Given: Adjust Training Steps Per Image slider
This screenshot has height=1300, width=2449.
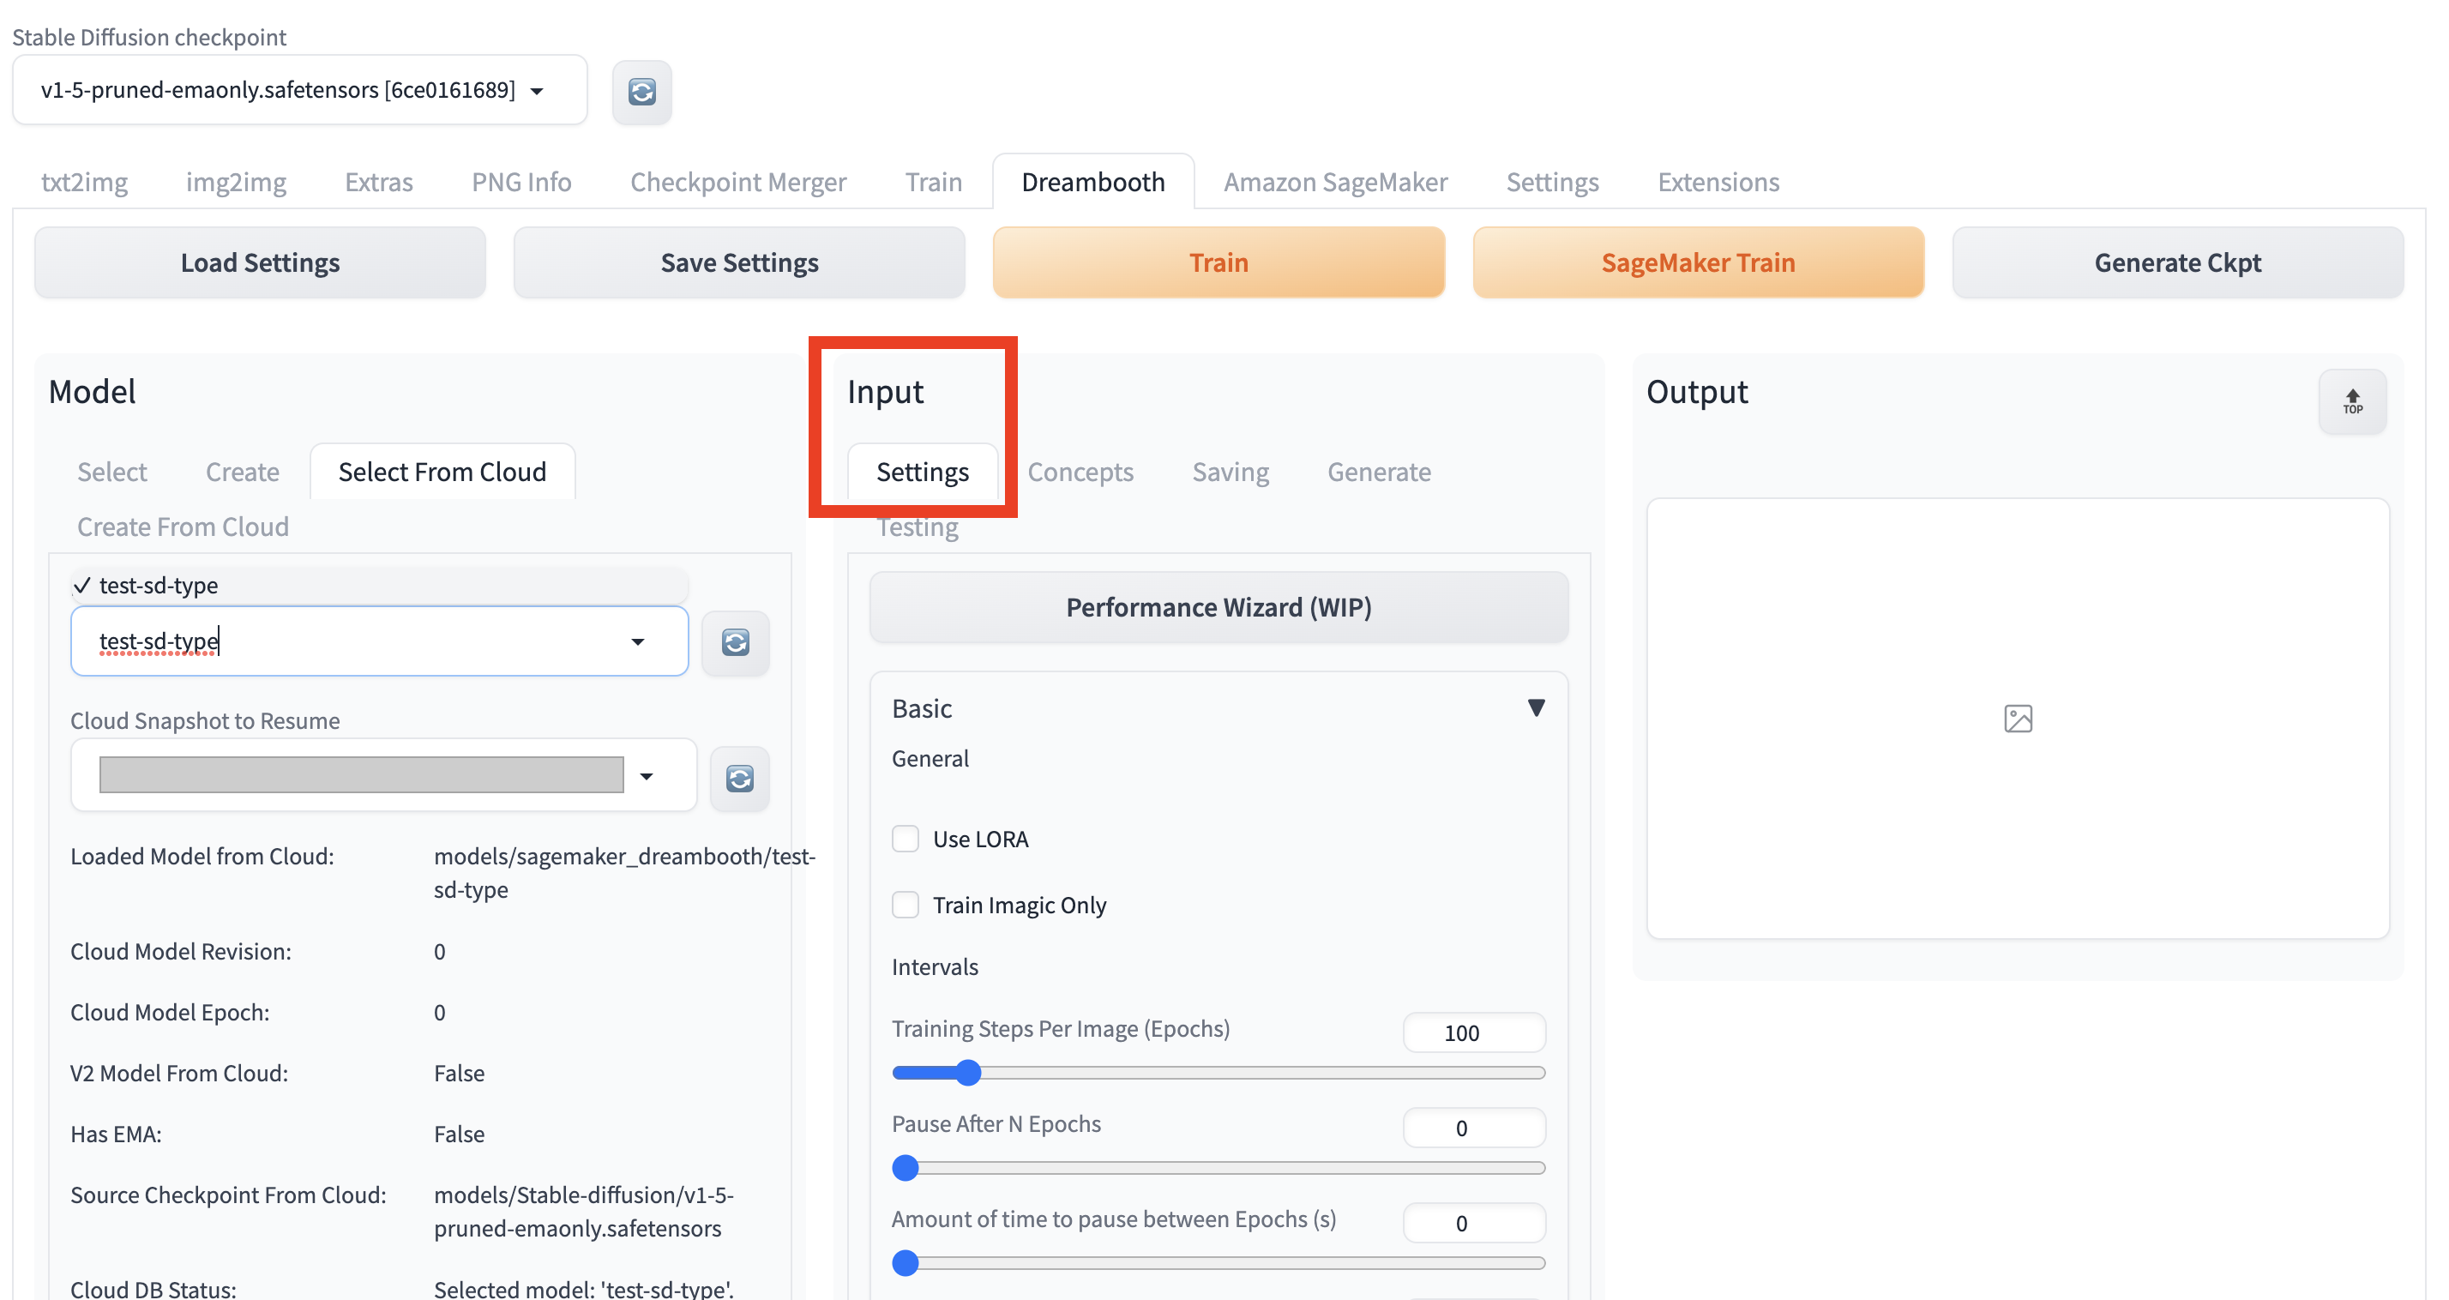Looking at the screenshot, I should [x=968, y=1073].
